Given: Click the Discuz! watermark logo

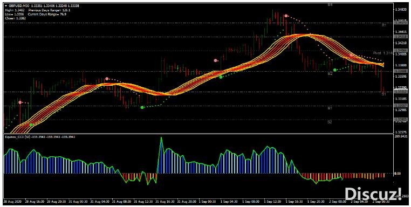Looking at the screenshot, I should tap(373, 194).
